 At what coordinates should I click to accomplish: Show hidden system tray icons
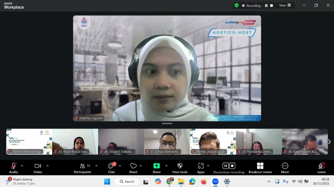pyautogui.click(x=269, y=182)
